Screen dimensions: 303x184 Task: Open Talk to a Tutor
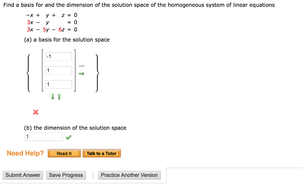pyautogui.click(x=101, y=153)
